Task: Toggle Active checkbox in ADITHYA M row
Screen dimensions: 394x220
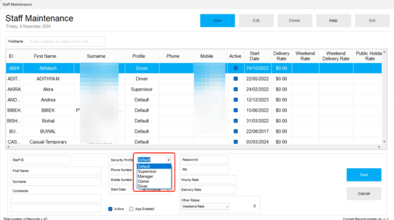Action: 236,78
